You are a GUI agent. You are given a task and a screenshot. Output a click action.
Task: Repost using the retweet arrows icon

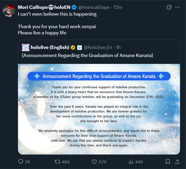[x=57, y=162]
